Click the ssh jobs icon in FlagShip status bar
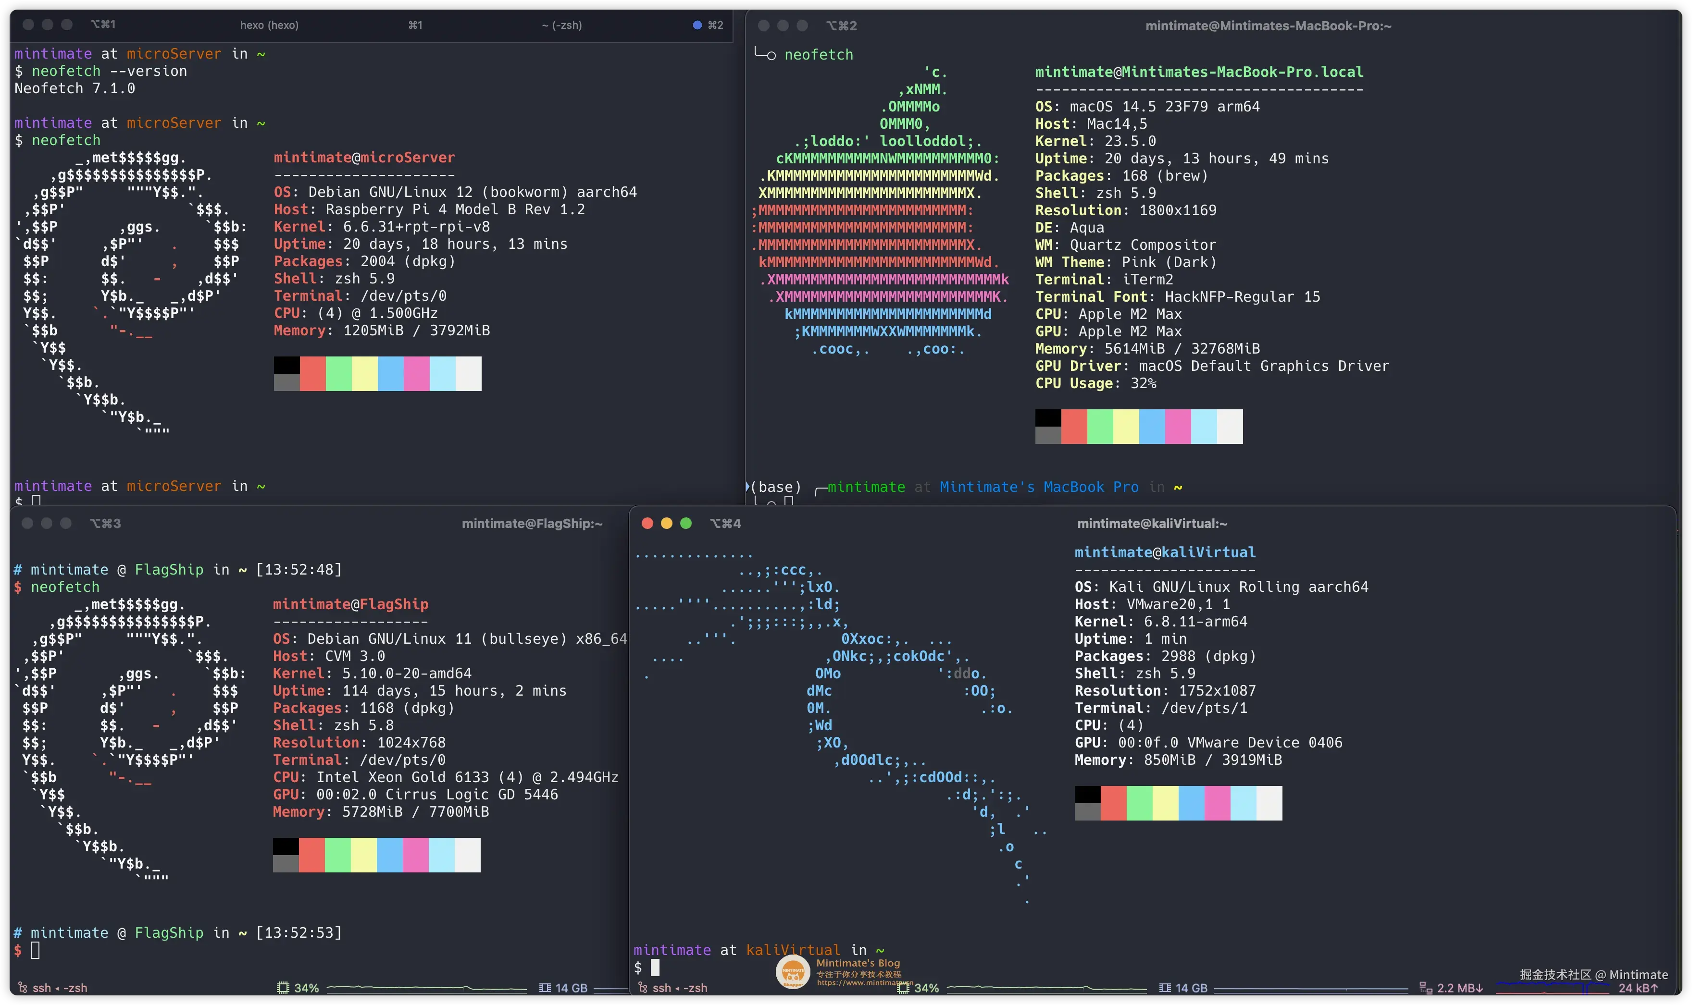Viewport: 1692px width, 1005px height. (x=23, y=988)
